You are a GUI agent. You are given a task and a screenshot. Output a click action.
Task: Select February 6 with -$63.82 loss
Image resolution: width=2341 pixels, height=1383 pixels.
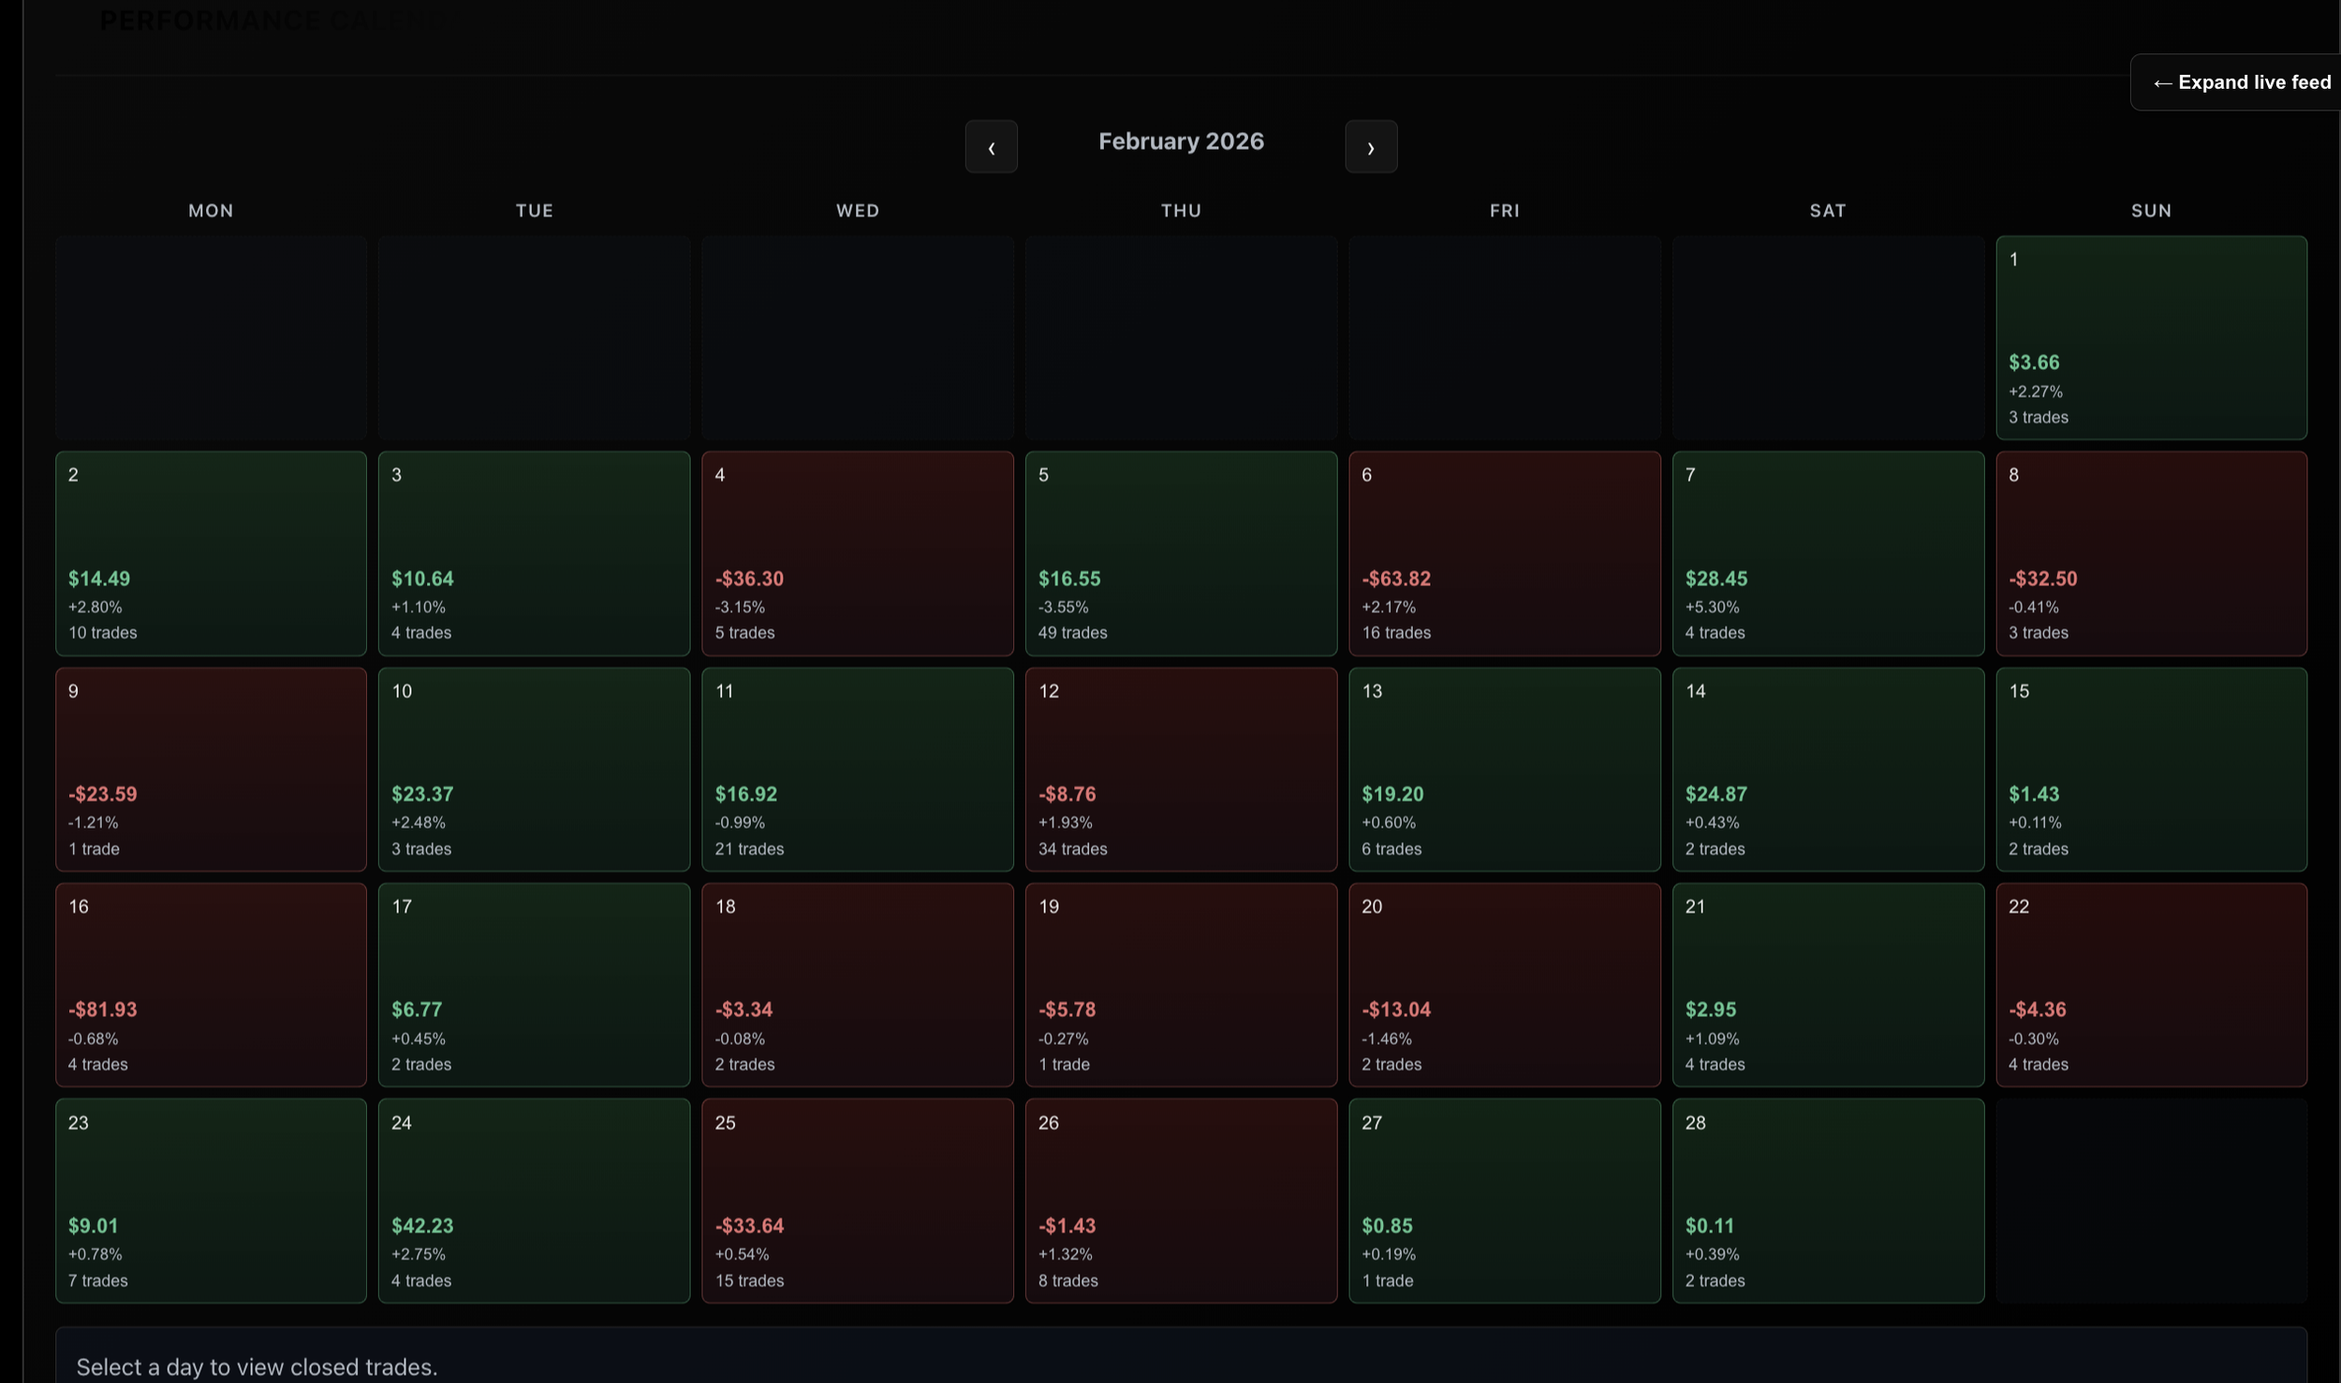point(1504,553)
